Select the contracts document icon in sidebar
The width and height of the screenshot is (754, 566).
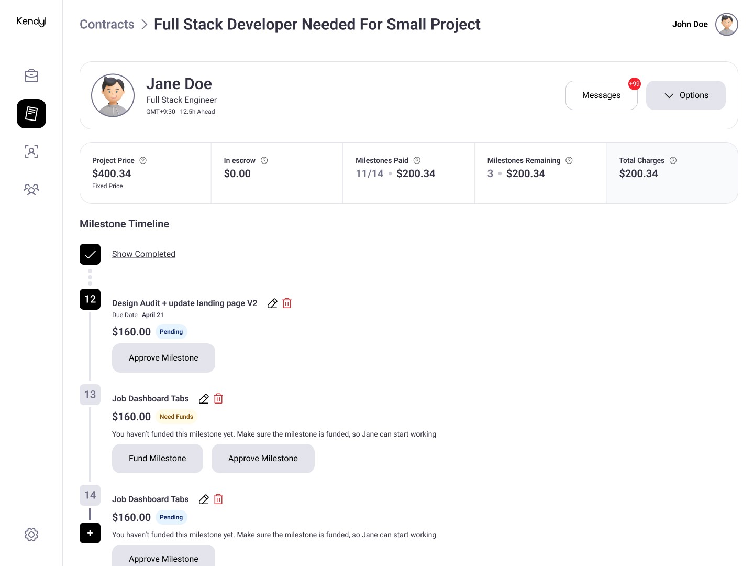pyautogui.click(x=31, y=114)
